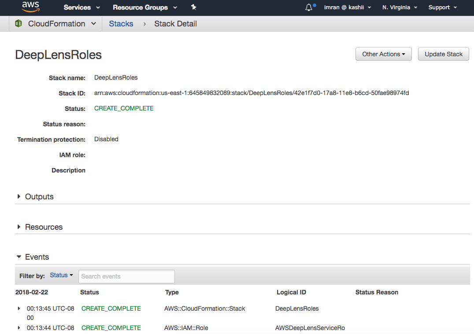474x334 pixels.
Task: Click the Stack ID ARN text
Action: coord(252,93)
